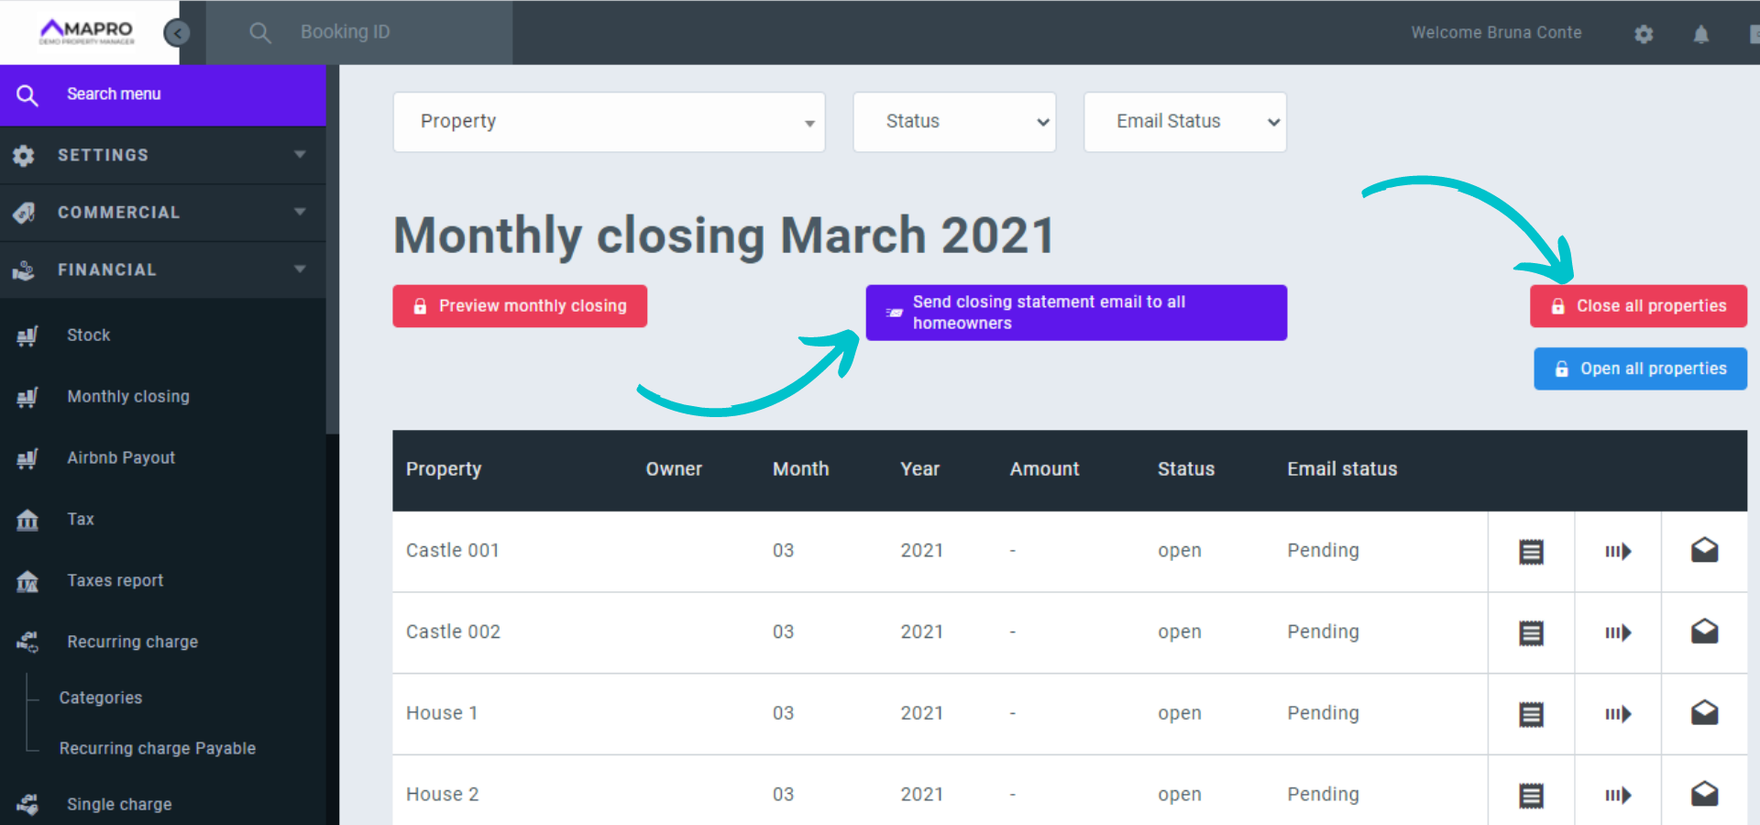1760x825 pixels.
Task: Expand the Status filter dropdown
Action: click(954, 122)
